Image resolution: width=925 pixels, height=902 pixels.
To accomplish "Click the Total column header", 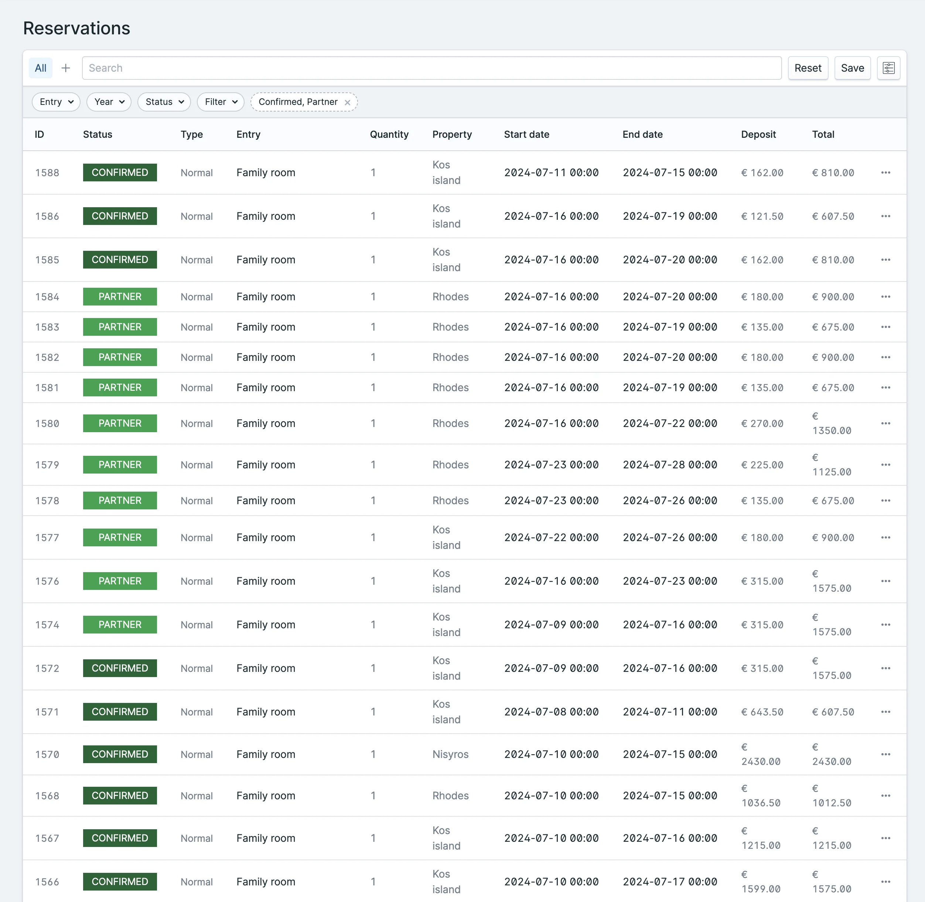I will (823, 134).
